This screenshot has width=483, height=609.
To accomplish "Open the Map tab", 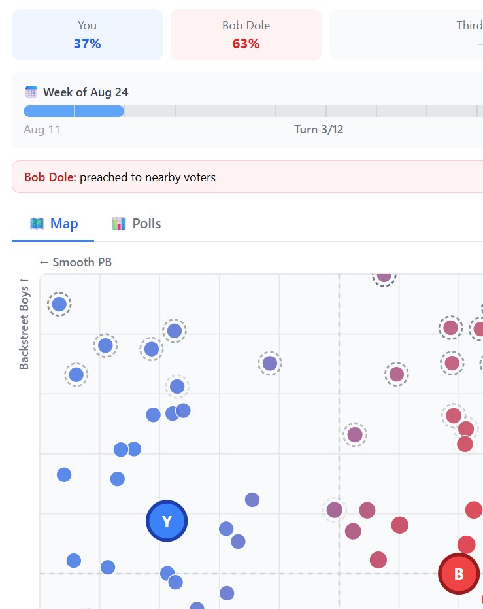I will coord(54,224).
